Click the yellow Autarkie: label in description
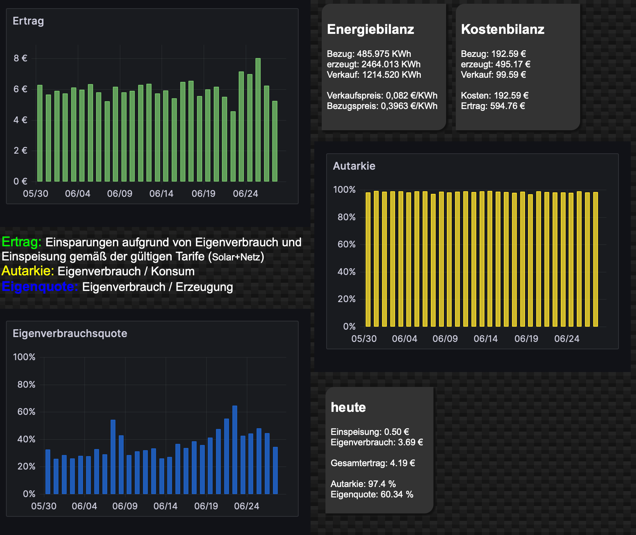The height and width of the screenshot is (535, 636). pyautogui.click(x=28, y=271)
